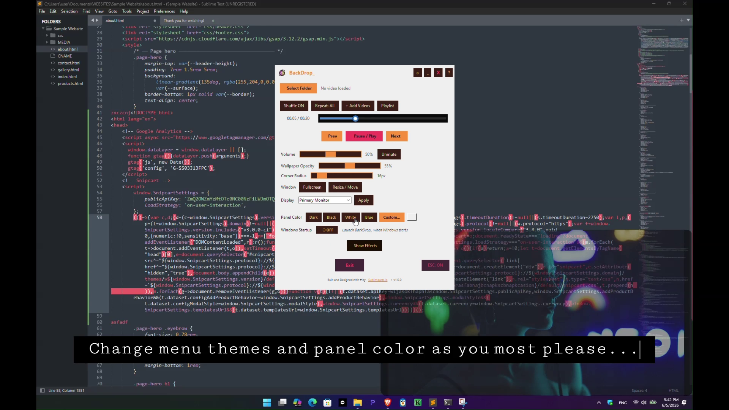Click the video seek progress slider
This screenshot has height=410, width=729.
(x=383, y=118)
